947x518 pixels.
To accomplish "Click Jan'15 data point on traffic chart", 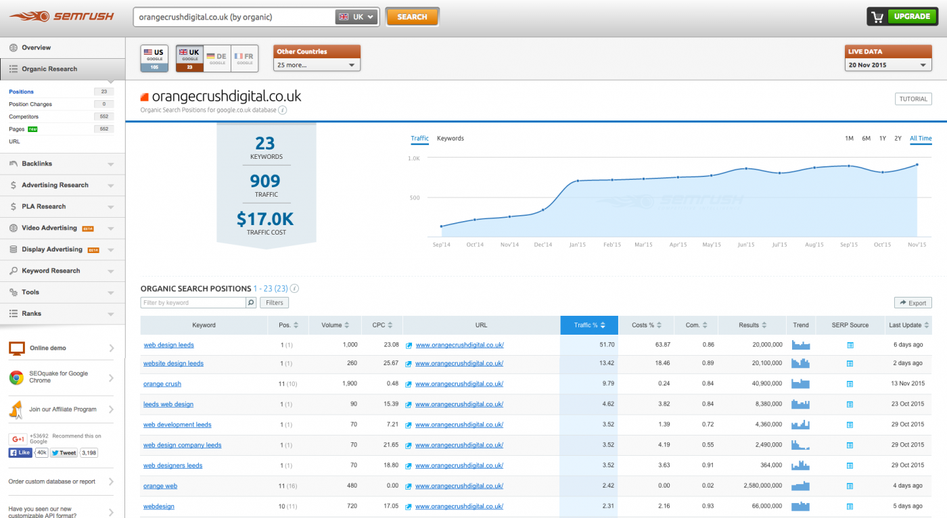I will click(x=578, y=181).
